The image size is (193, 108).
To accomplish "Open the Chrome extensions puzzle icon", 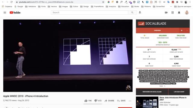I will click(177, 2).
